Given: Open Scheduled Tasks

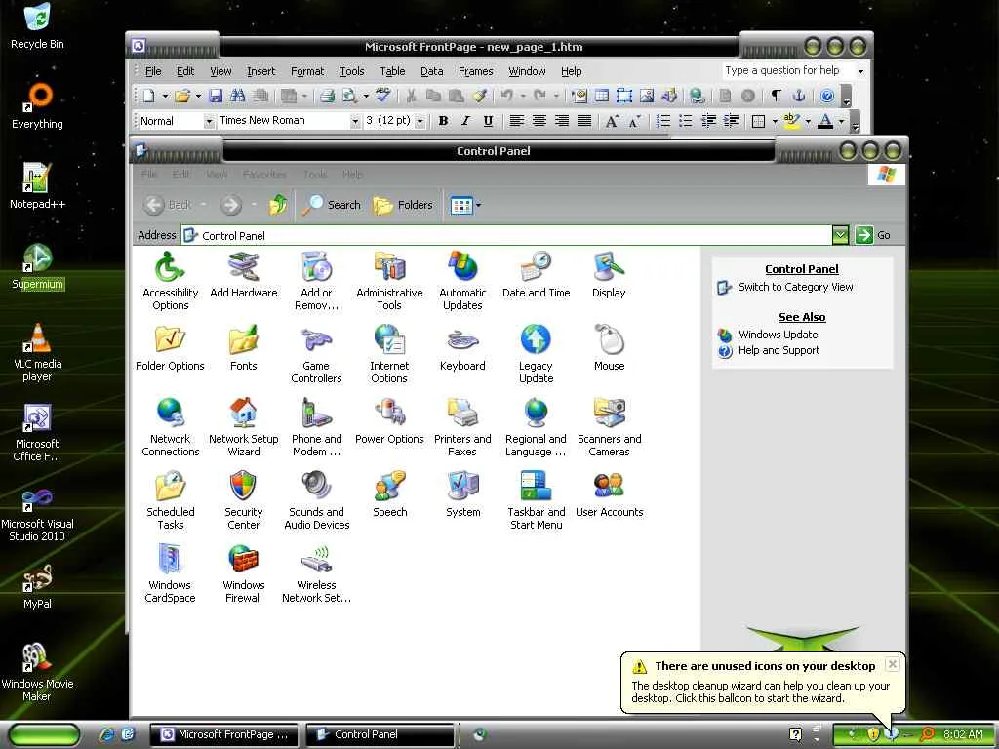Looking at the screenshot, I should (170, 500).
